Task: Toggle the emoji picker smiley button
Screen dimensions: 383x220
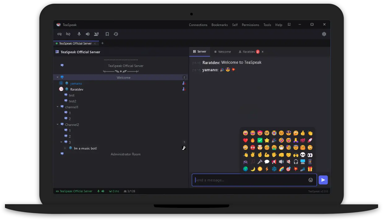Action: coord(311,180)
